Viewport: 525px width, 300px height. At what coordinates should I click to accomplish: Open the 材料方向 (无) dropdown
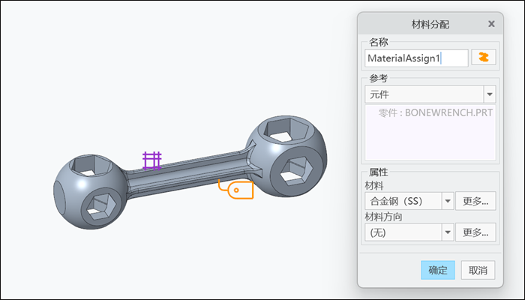pos(447,232)
